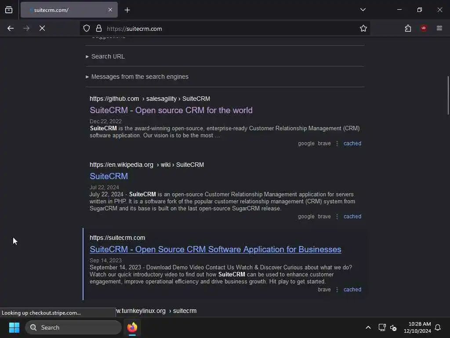Open the Wikipedia SuiteCRM result title
Viewport: 450px width, 338px height.
coord(109,176)
